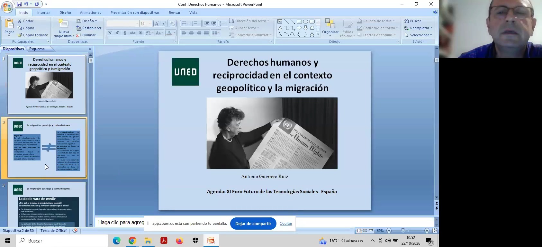The image size is (542, 247).
Task: Pick the isosceles triangle shape
Action: coord(280,28)
